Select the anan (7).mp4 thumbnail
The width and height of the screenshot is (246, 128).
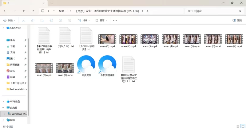coord(234,39)
